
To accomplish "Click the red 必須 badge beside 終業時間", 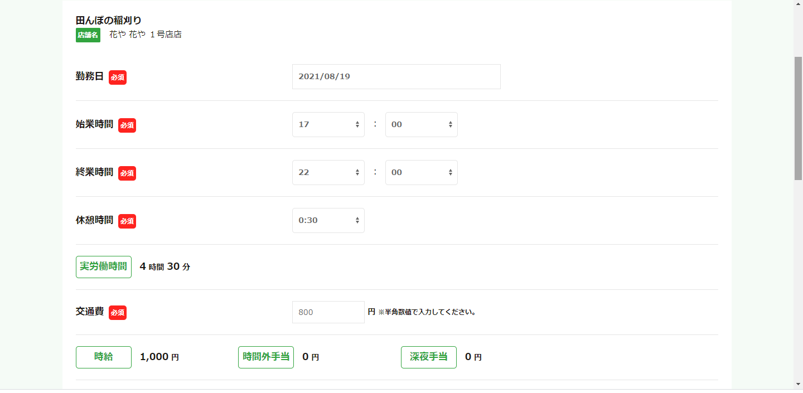I will coord(127,173).
